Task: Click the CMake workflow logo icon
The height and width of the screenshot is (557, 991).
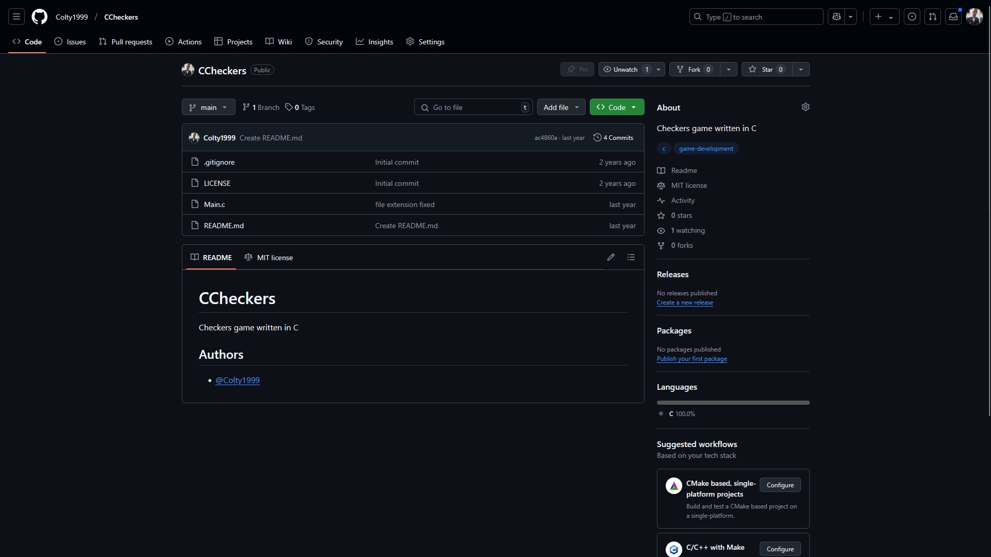Action: pos(674,486)
